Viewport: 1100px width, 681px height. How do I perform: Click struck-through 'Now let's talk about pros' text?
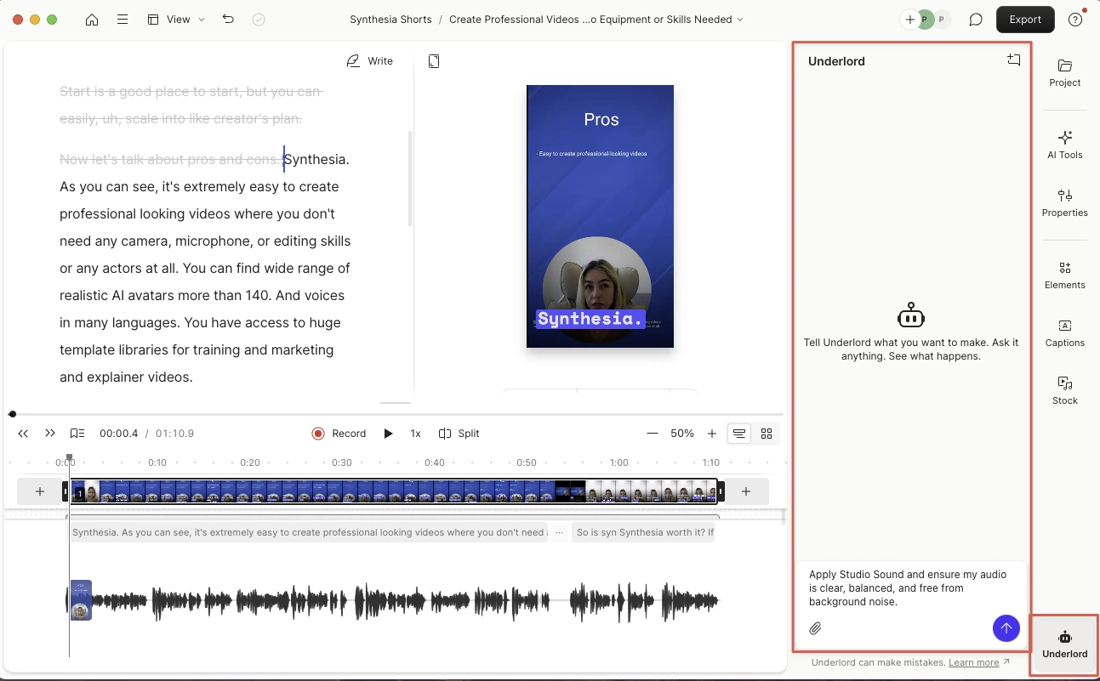(169, 159)
